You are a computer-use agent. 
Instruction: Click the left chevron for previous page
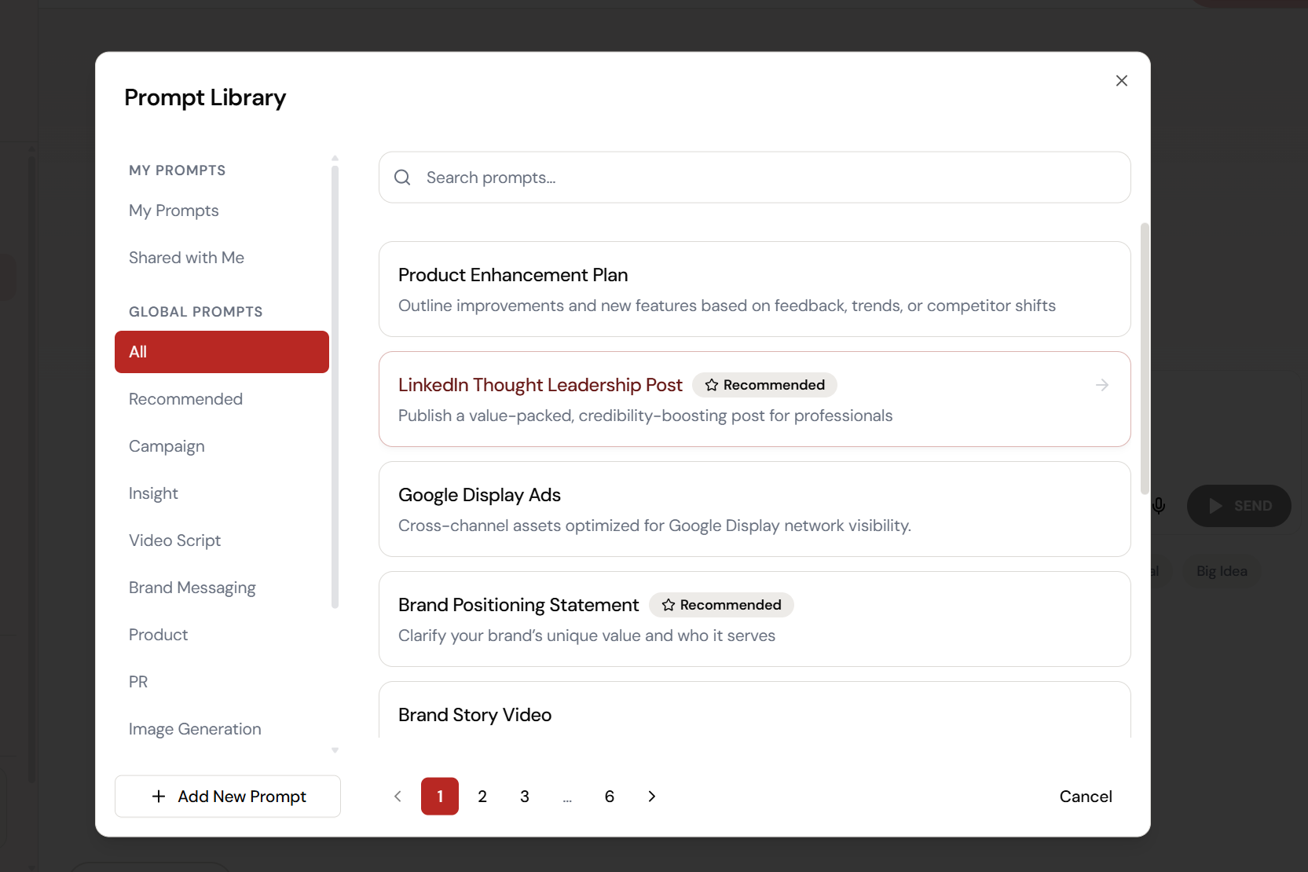(398, 797)
